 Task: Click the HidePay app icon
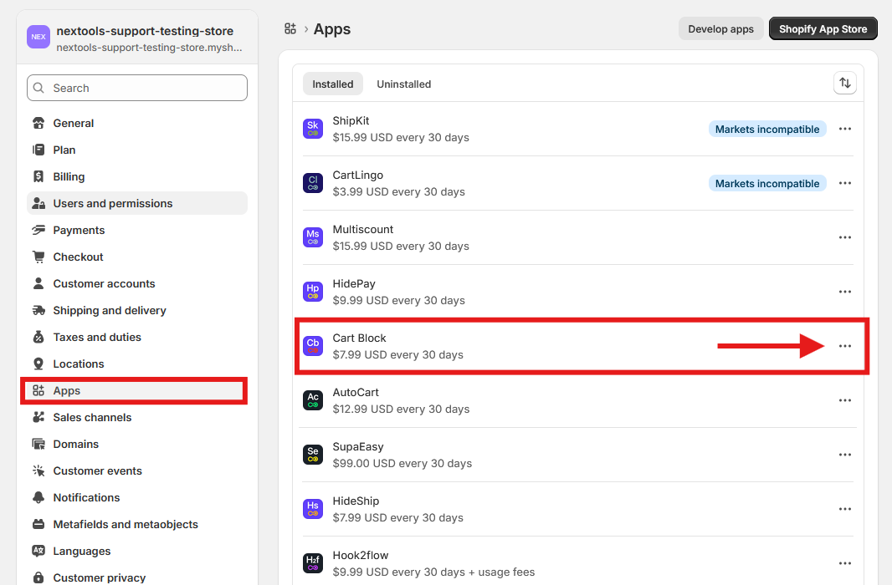312,292
